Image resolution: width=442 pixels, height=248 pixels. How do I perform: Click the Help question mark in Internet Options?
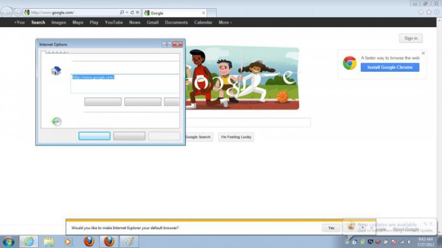[167, 45]
